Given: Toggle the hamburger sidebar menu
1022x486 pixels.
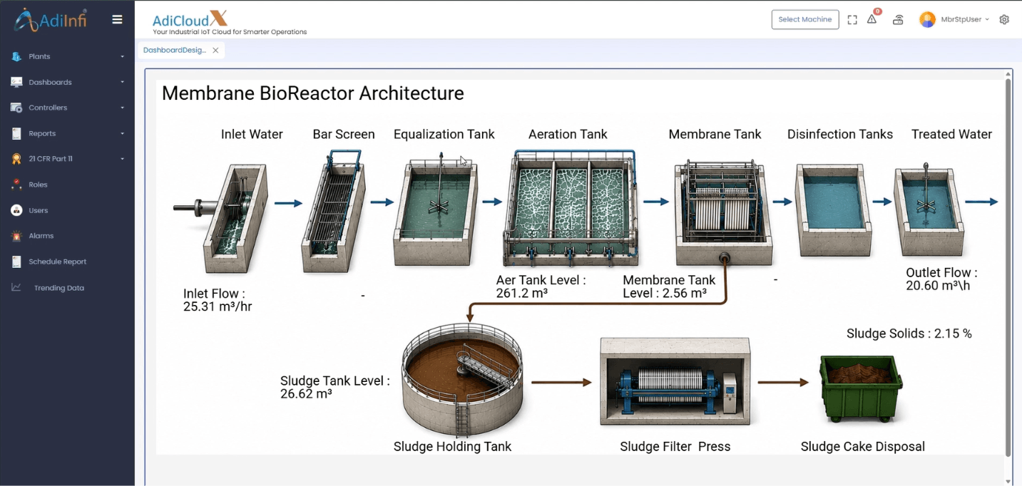Looking at the screenshot, I should point(118,19).
